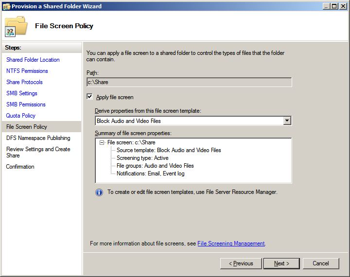Cancel the wizard
This screenshot has height=277, width=350.
(321, 263)
